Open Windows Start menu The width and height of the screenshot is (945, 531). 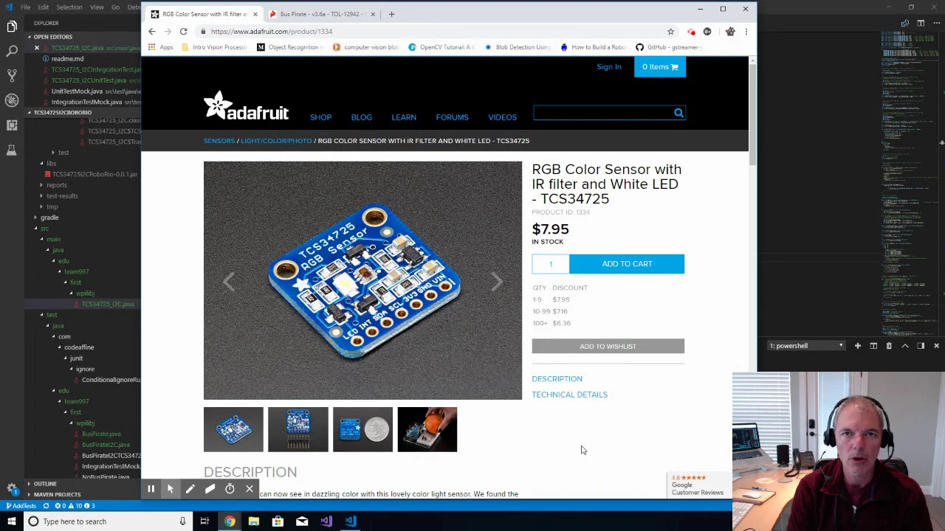[x=12, y=521]
